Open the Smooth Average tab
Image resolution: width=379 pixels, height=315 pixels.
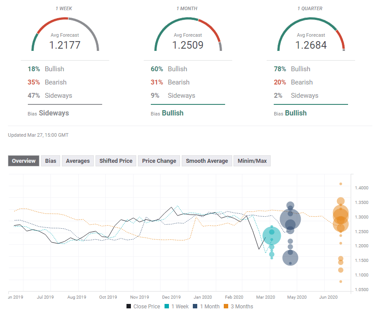click(x=207, y=161)
